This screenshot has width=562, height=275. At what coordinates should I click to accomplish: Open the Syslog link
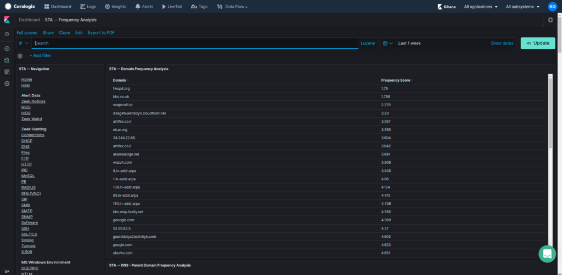(27, 240)
